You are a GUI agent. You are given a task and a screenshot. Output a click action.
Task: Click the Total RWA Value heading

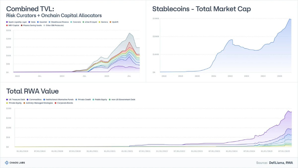(x=33, y=91)
